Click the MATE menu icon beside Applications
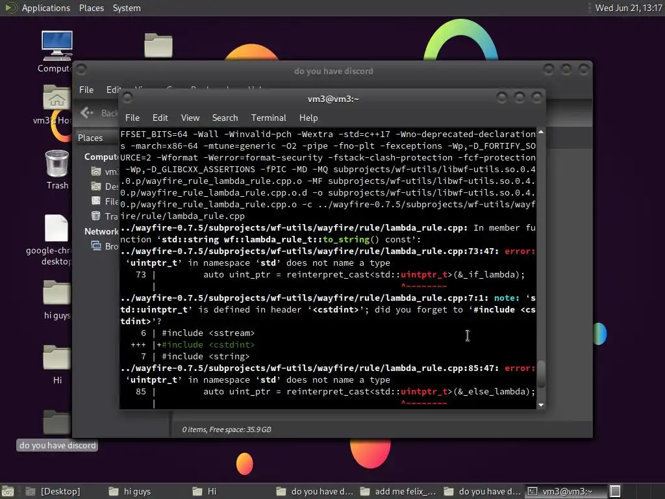665x499 pixels. [10, 8]
